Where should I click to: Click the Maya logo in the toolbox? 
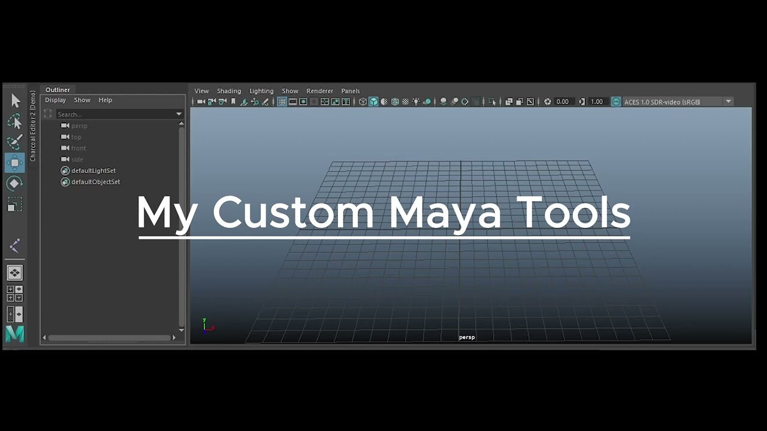click(13, 334)
